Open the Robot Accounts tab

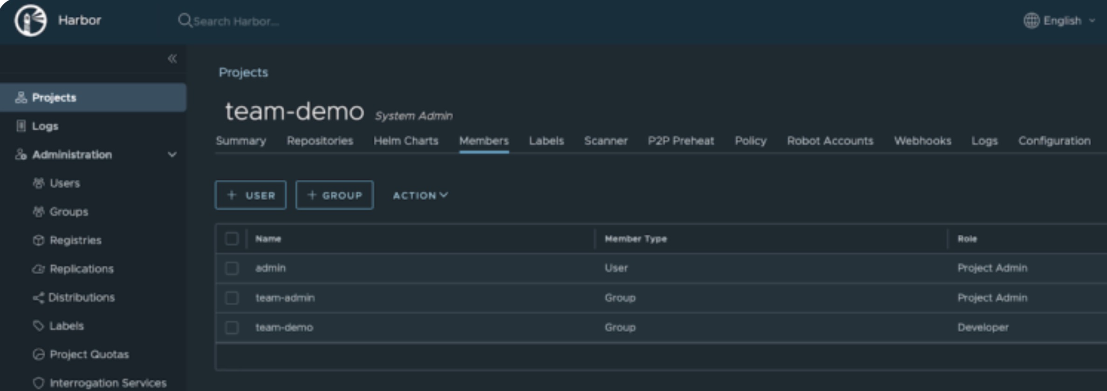(x=830, y=141)
